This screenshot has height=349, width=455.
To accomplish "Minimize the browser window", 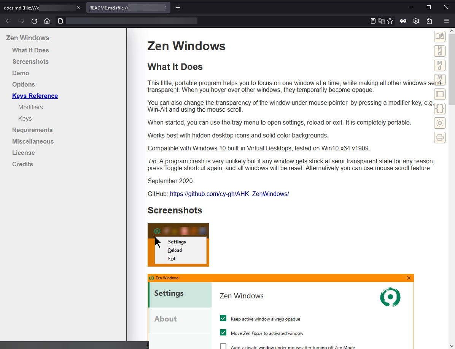I will (411, 7).
